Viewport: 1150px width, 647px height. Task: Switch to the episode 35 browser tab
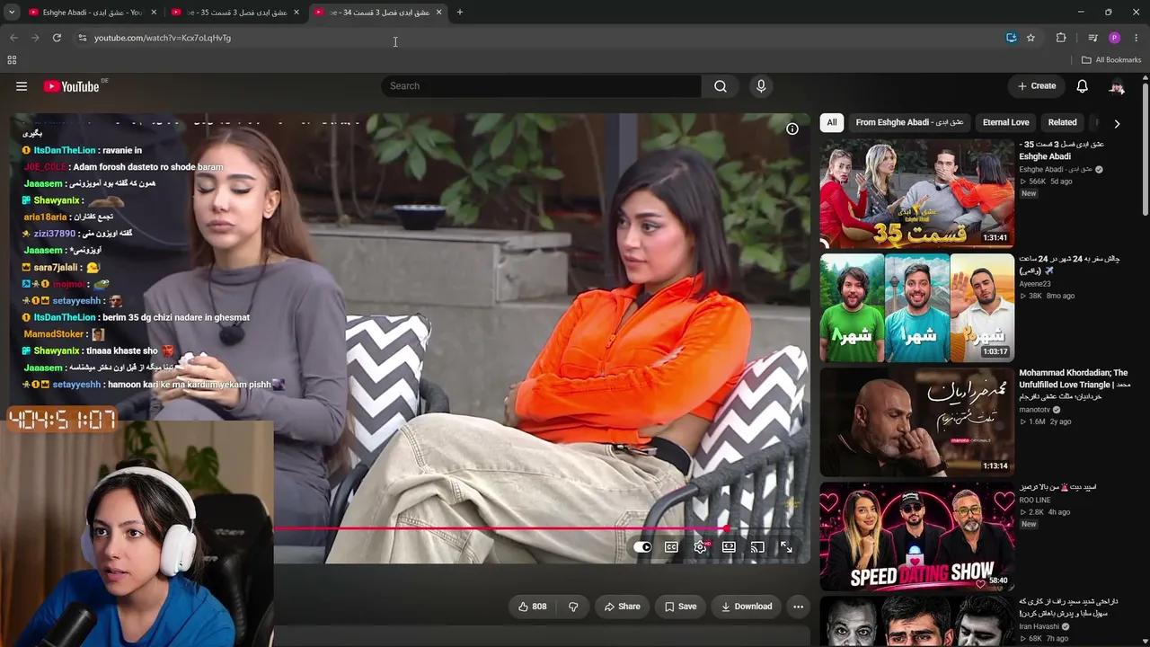[x=234, y=13]
